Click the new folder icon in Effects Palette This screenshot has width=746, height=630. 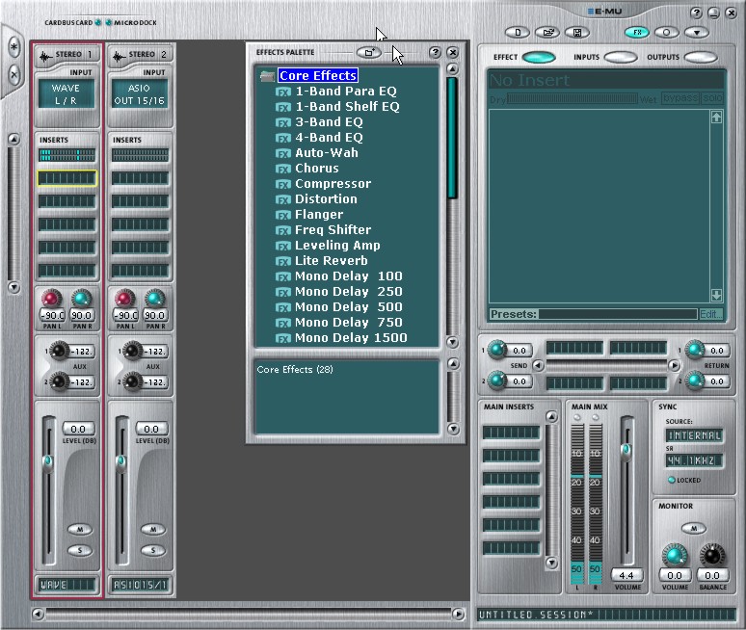[367, 52]
